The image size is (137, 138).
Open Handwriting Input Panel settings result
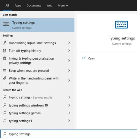pyautogui.click(x=37, y=43)
